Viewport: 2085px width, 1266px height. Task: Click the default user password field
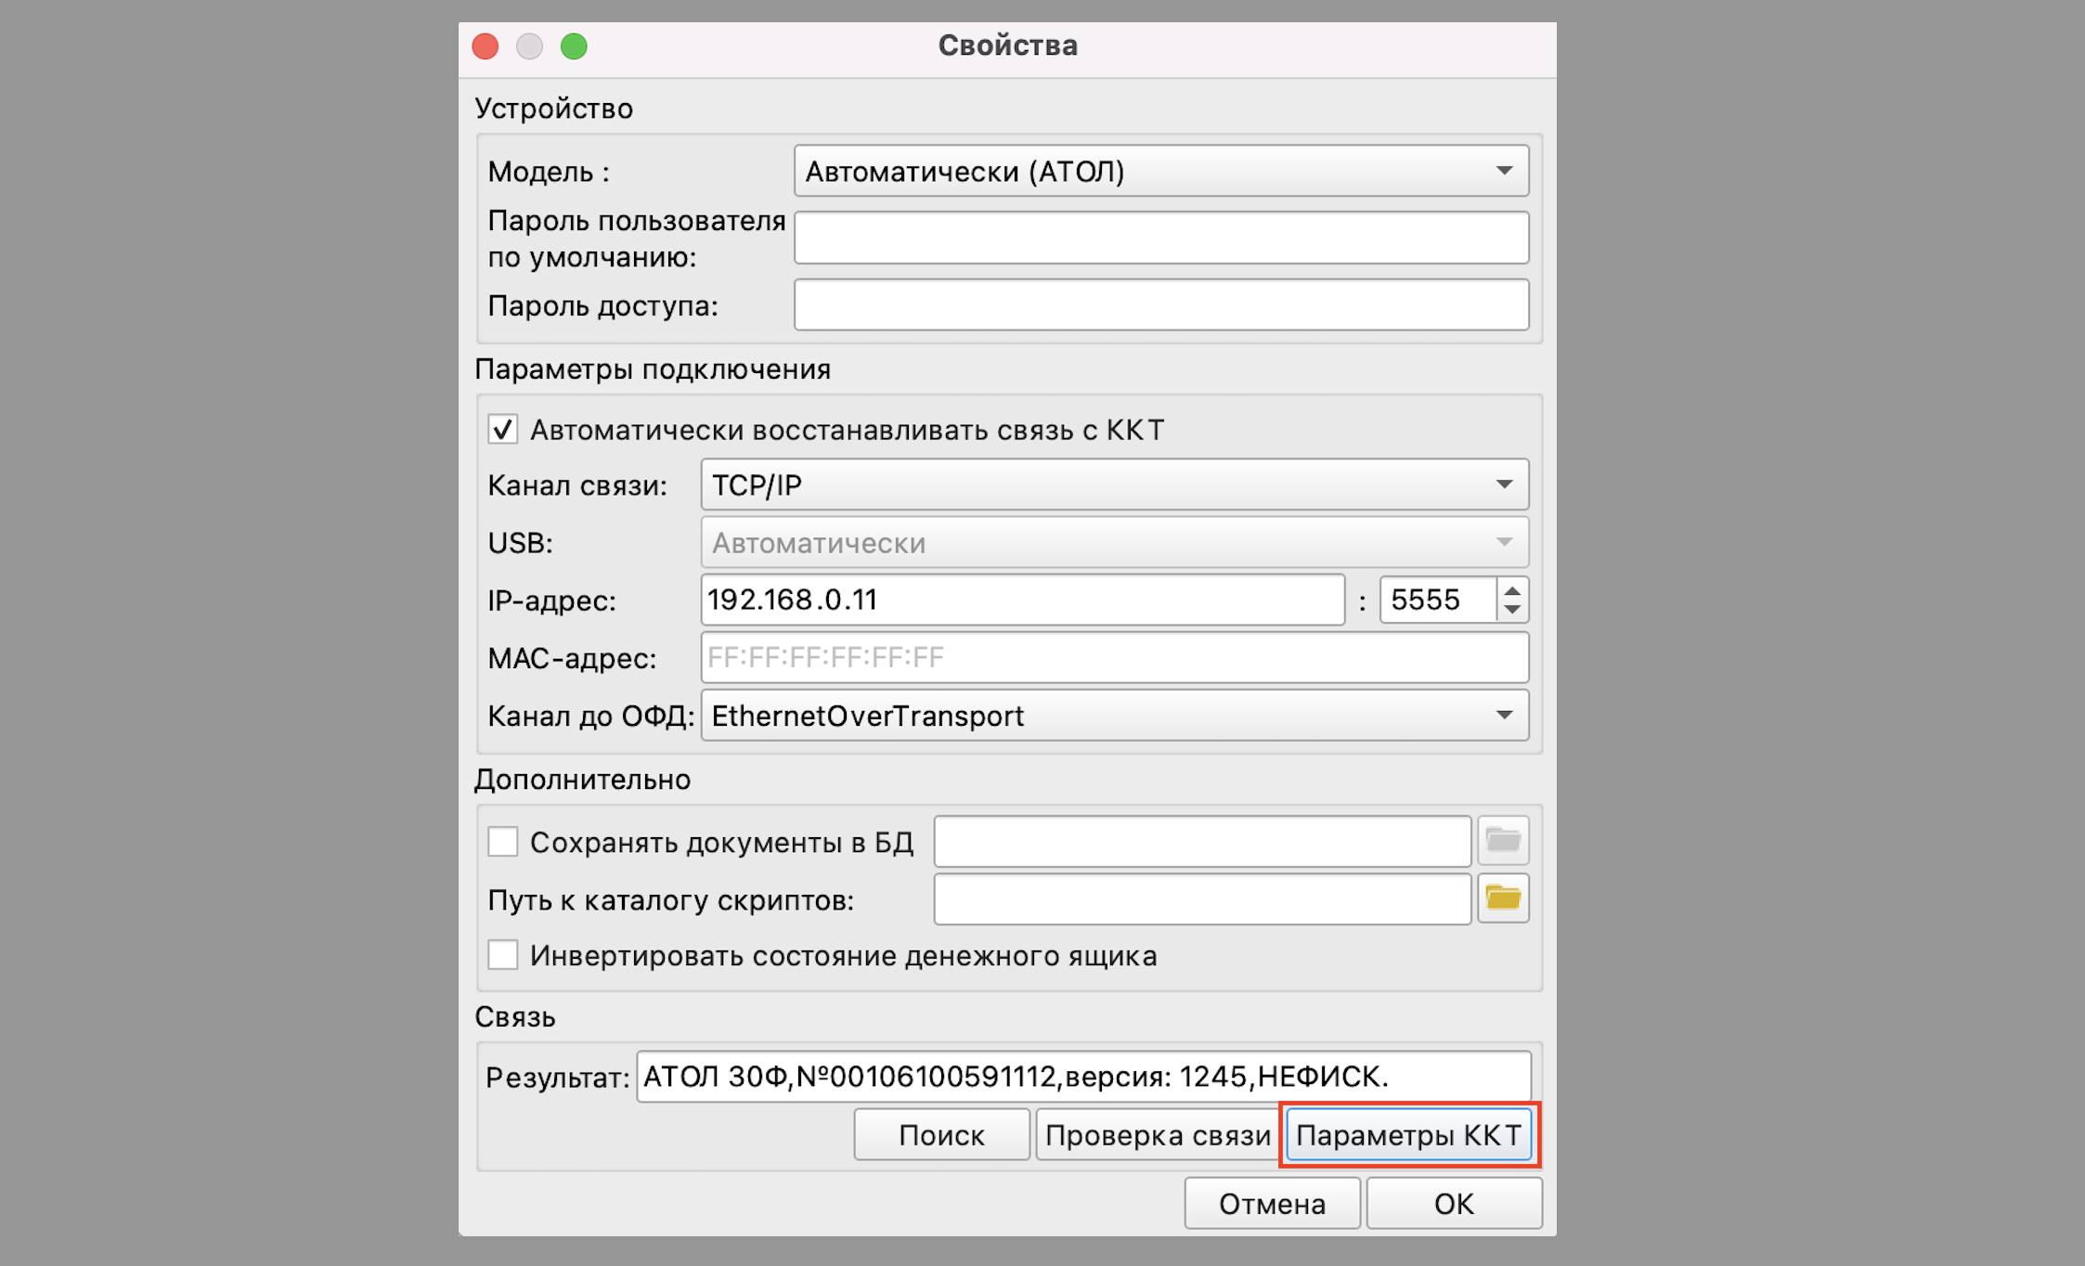point(1160,238)
